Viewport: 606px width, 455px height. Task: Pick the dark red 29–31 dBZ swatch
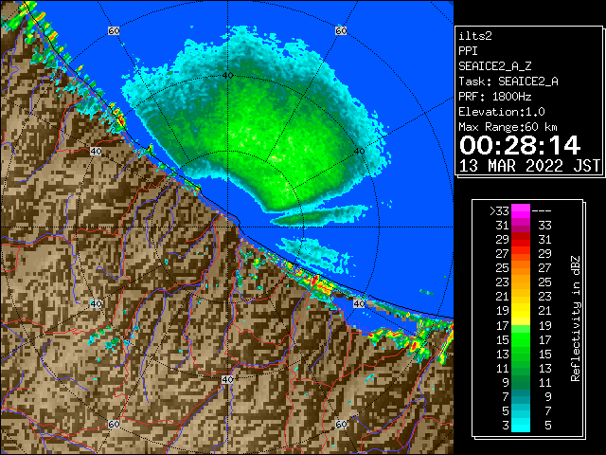pos(520,240)
